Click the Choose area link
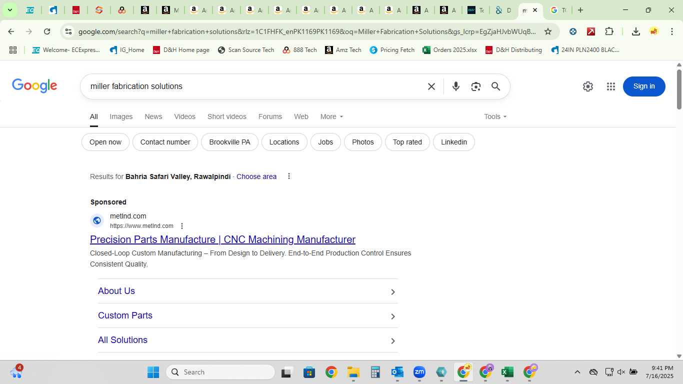The height and width of the screenshot is (384, 683). point(256,176)
